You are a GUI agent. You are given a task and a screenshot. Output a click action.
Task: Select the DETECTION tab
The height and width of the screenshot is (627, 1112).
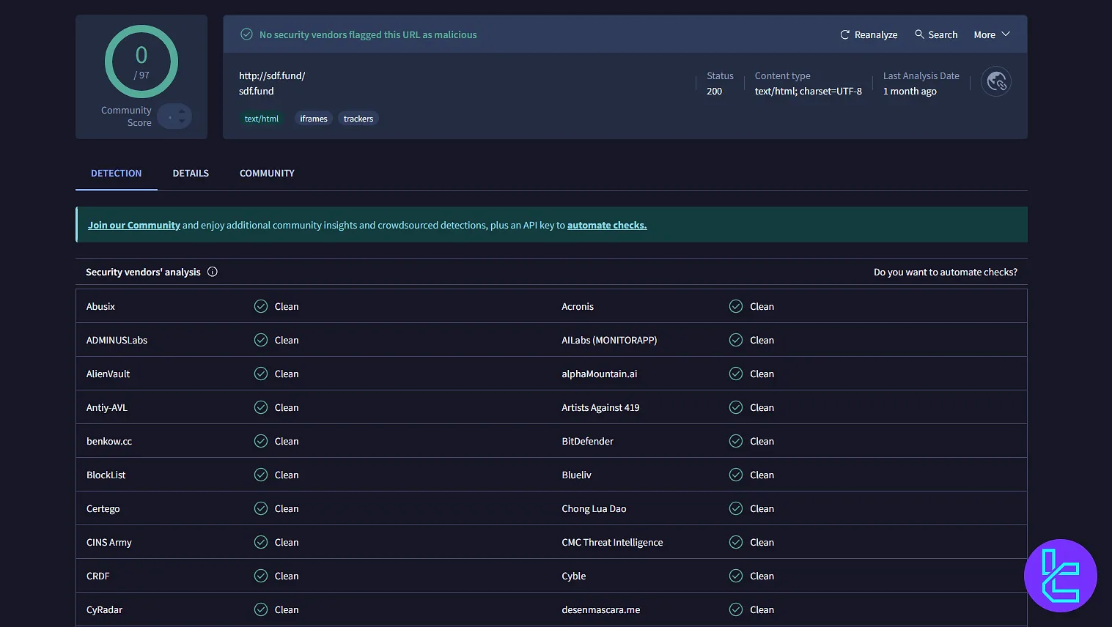pos(116,173)
